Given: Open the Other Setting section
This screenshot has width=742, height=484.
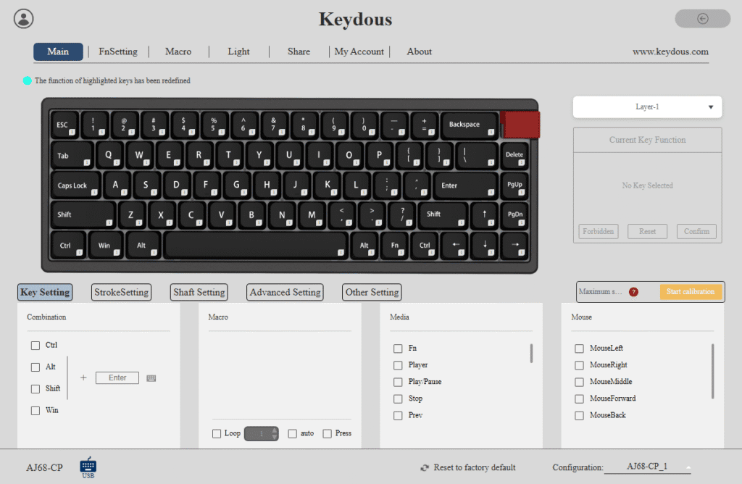Looking at the screenshot, I should click(x=372, y=293).
